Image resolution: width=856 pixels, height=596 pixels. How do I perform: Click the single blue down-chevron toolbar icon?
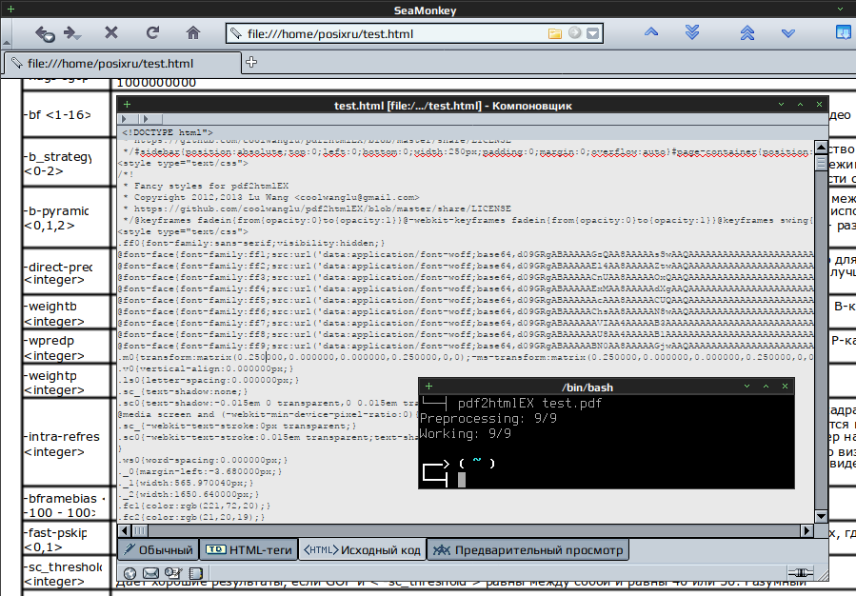pos(787,33)
